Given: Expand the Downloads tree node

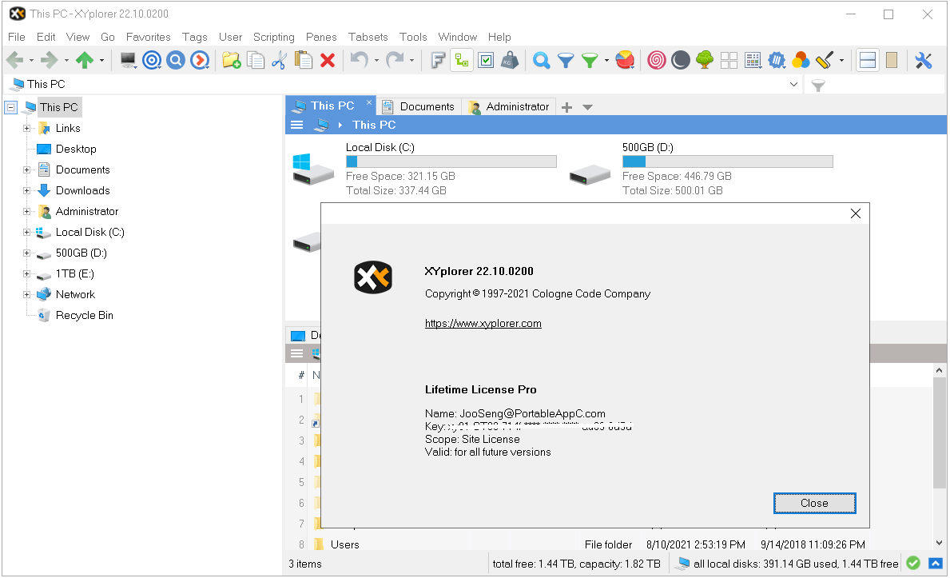Looking at the screenshot, I should pos(26,190).
